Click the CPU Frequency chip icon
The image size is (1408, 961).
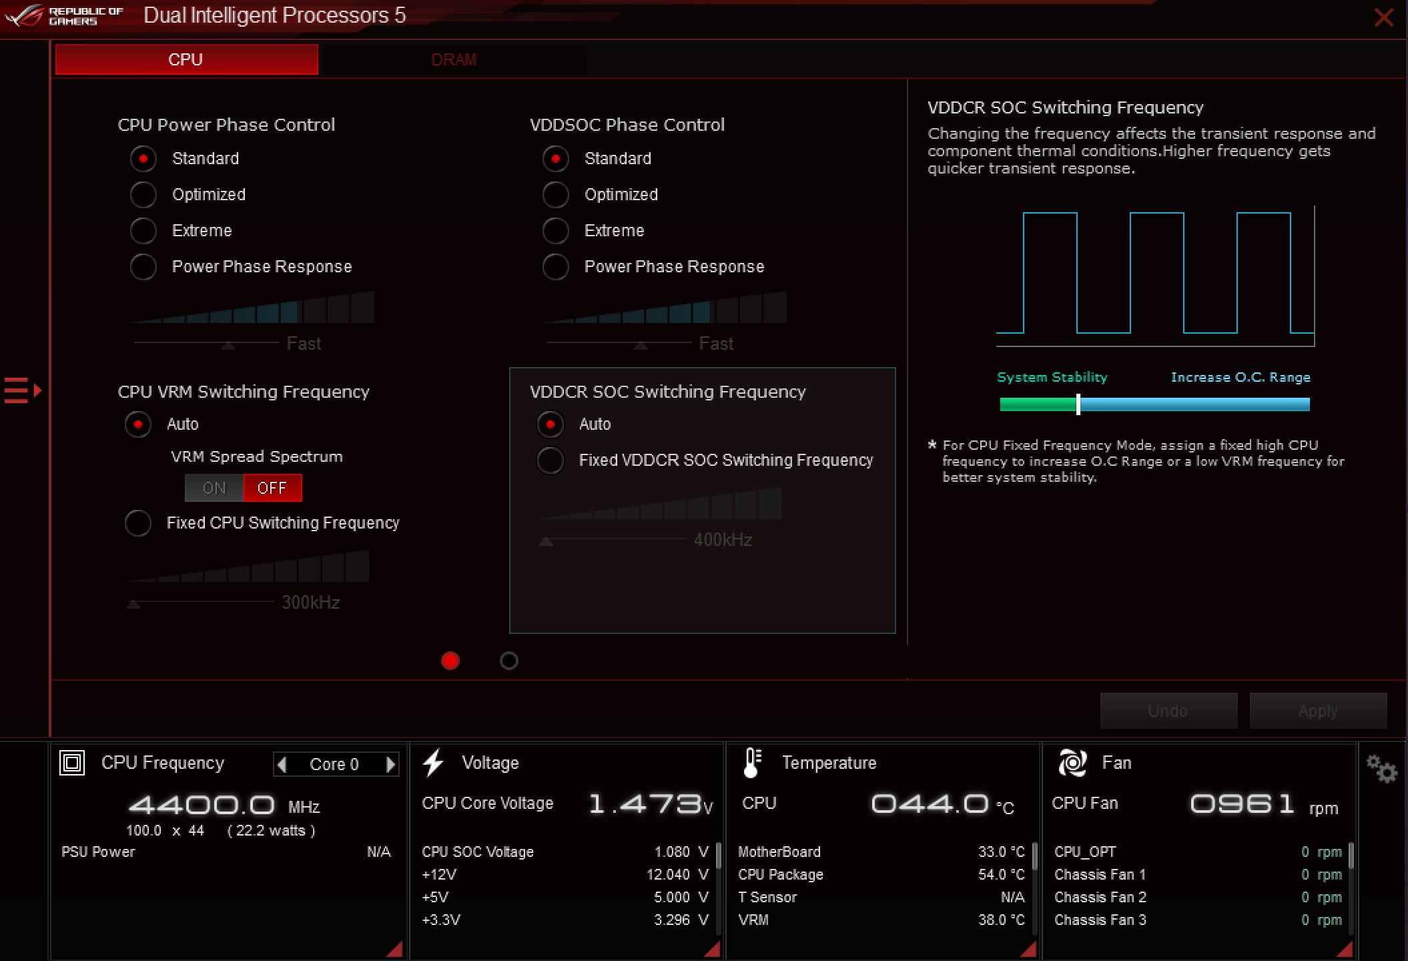click(x=72, y=762)
